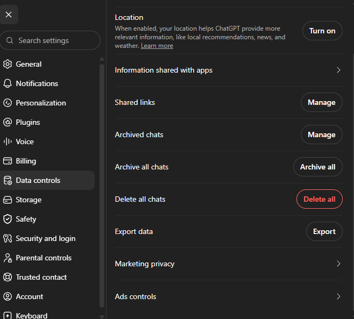This screenshot has width=354, height=319.
Task: Click the Billing card icon
Action: (x=8, y=161)
